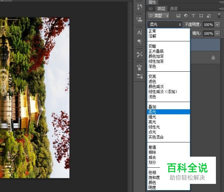
Task: Choose 线性减淡（添加）blend mode
Action: 169,92
